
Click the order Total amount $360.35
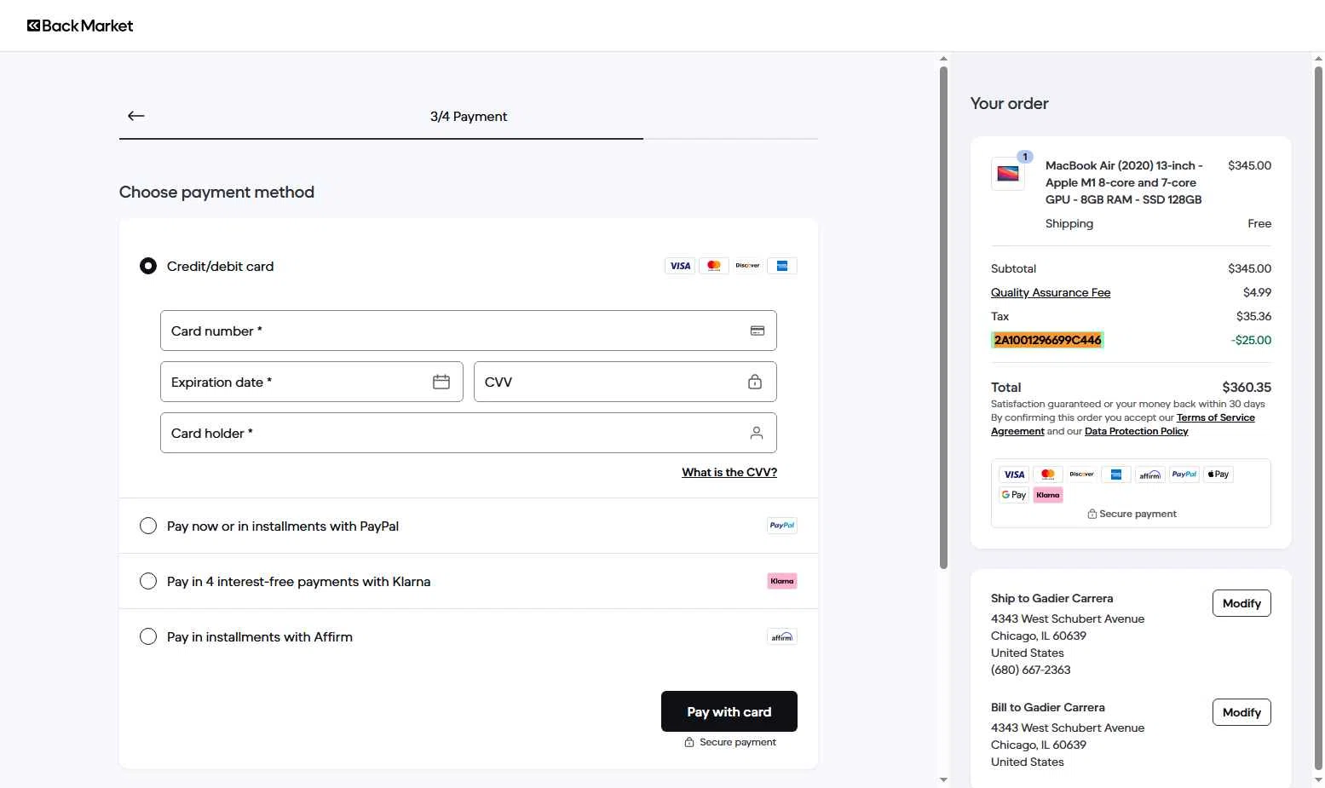point(1247,387)
